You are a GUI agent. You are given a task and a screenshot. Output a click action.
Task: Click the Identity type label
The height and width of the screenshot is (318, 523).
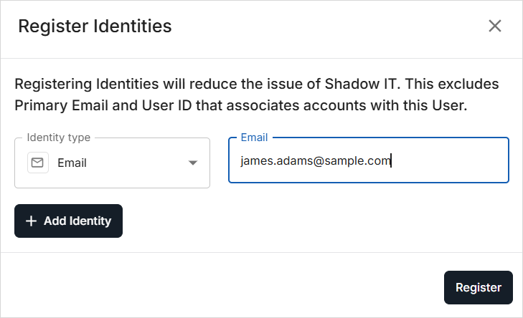(x=58, y=137)
